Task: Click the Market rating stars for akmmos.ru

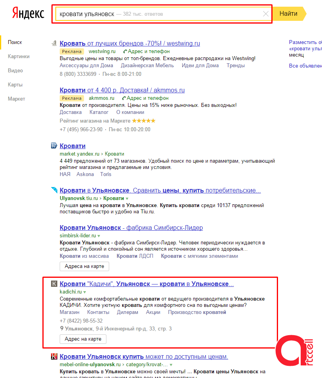Action: (144, 121)
